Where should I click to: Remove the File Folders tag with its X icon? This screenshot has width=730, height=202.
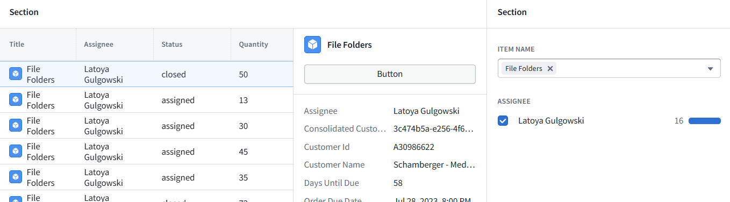[x=550, y=68]
